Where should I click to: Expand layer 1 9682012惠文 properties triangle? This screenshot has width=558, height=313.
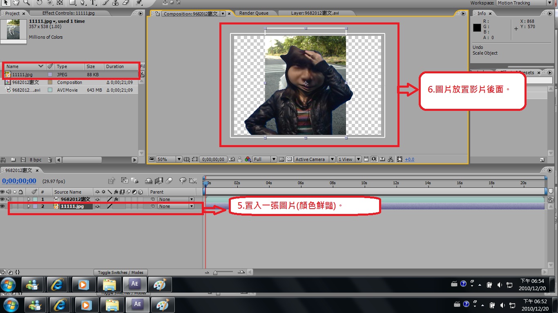click(x=29, y=199)
